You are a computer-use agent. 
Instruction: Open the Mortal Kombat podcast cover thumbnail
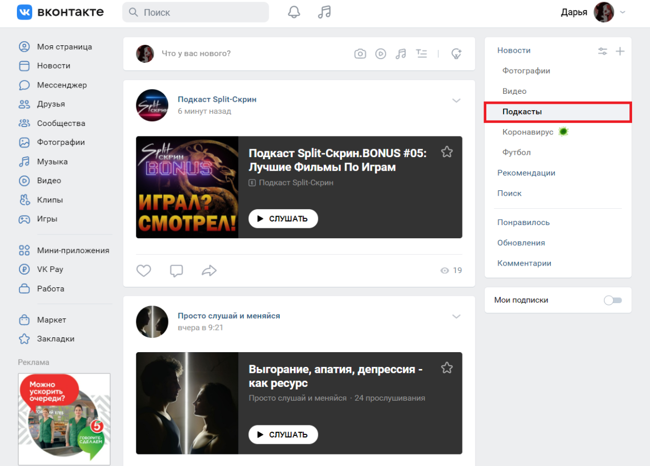tap(187, 188)
